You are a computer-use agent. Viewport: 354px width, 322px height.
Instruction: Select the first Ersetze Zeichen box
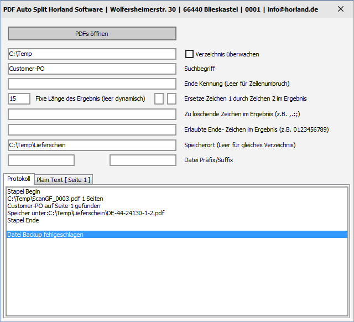[159, 98]
